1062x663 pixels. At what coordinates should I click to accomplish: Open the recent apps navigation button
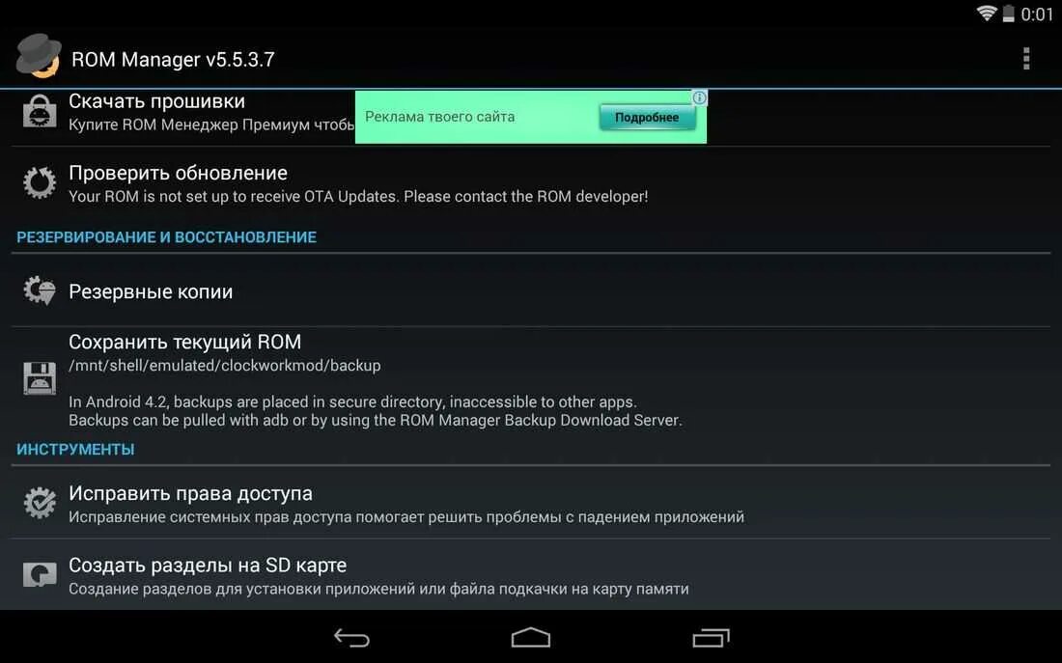(x=711, y=637)
